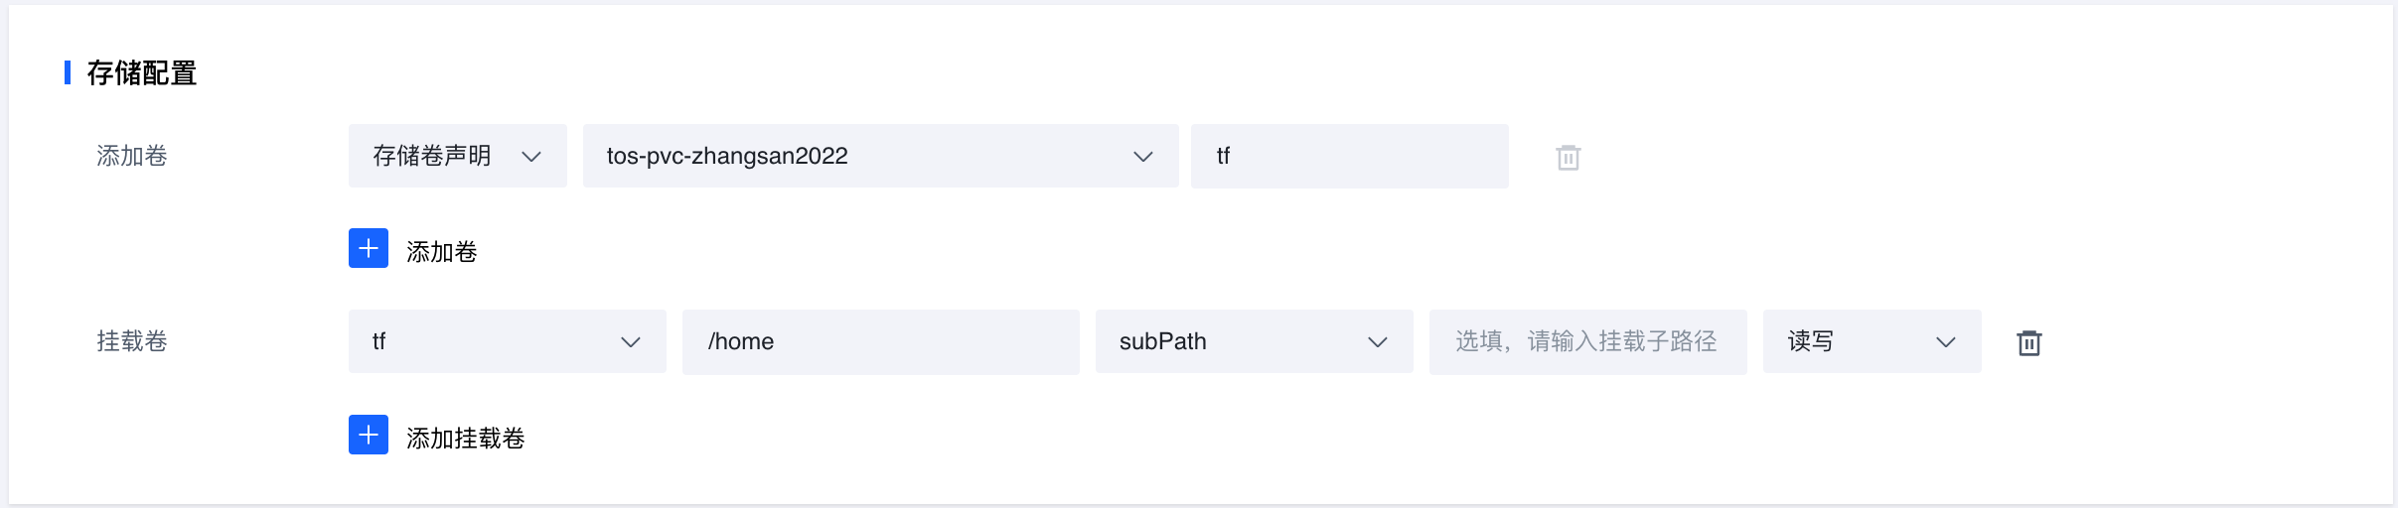Click the chevron arrow in the subPath selector
Viewport: 2398px width, 508px height.
tap(1377, 342)
